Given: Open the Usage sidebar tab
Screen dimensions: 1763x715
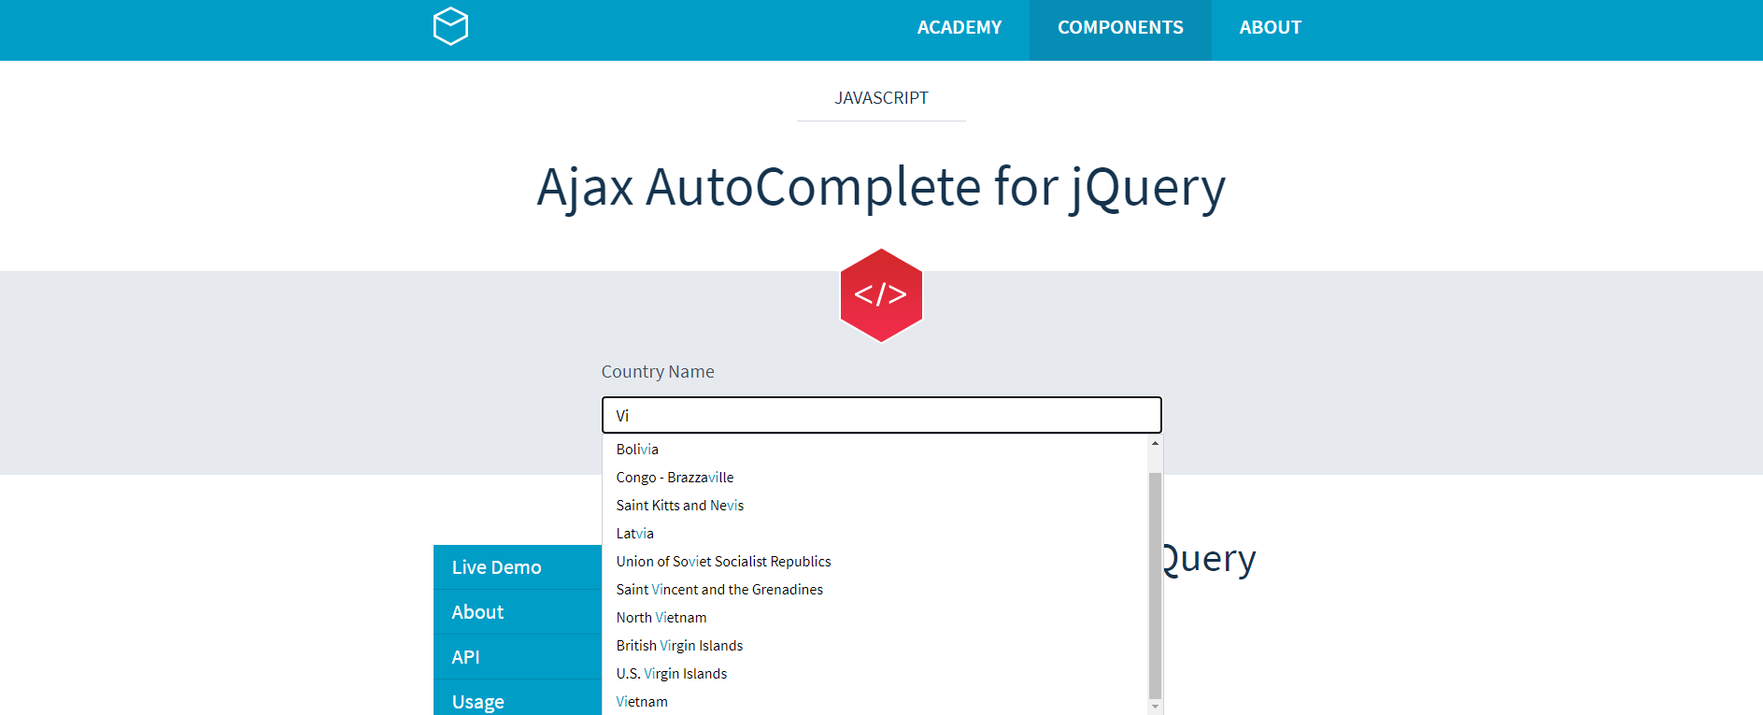Looking at the screenshot, I should point(518,699).
